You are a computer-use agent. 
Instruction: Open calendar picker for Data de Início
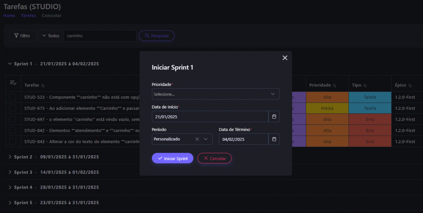pos(274,117)
